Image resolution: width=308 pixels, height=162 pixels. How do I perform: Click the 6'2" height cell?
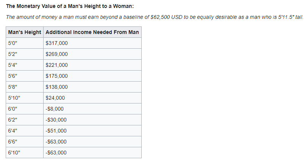pos(25,120)
